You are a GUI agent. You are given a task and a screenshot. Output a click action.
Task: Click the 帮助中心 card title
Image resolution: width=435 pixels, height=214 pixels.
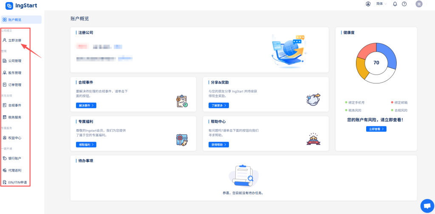[218, 122]
